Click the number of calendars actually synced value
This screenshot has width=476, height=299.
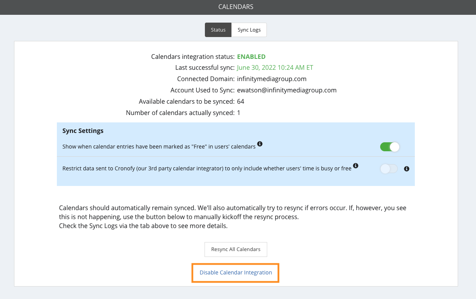pos(239,113)
